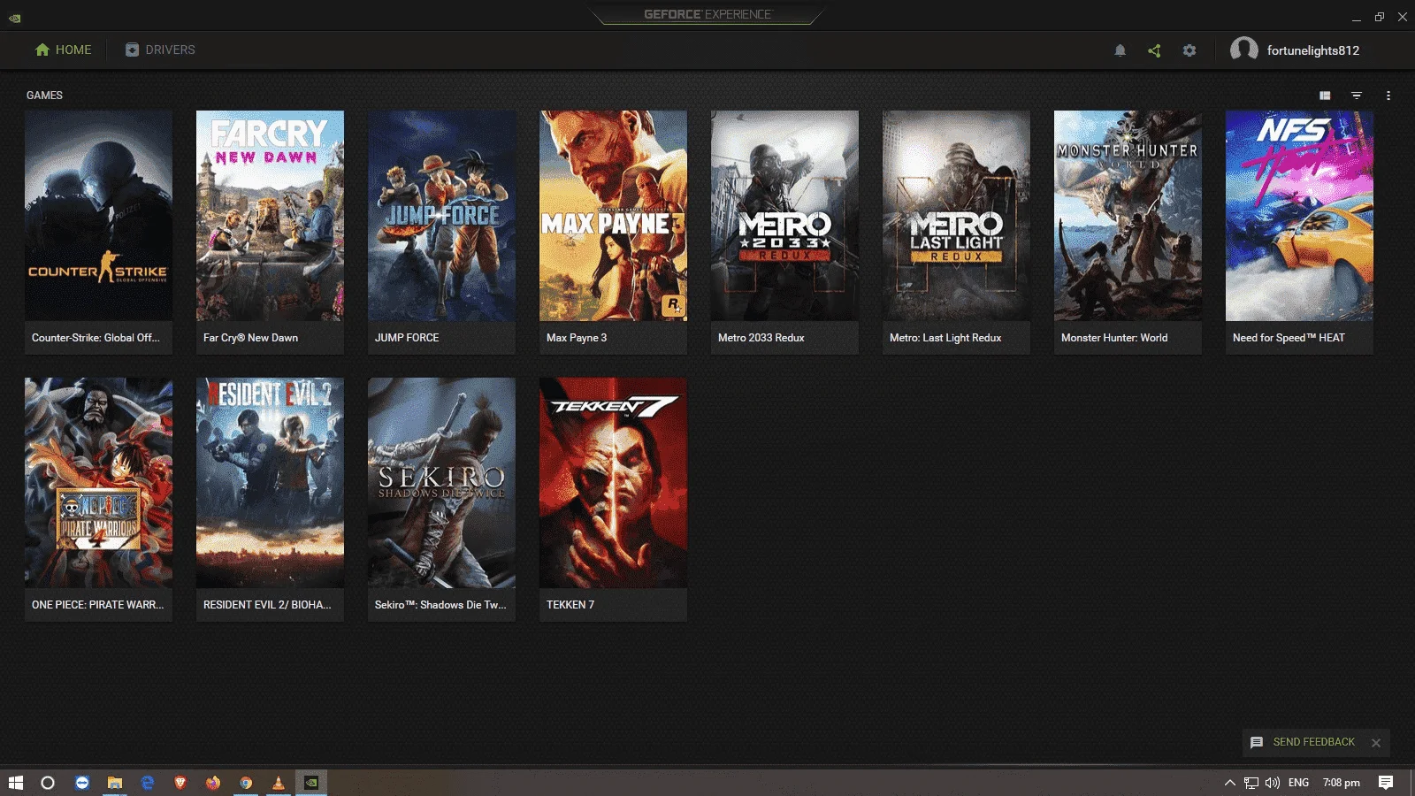Click the Send Feedback button
This screenshot has width=1415, height=796.
pos(1303,742)
